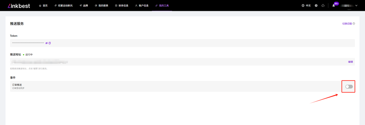Expand the user account dropdown chevron
The image size is (365, 125).
(356, 6)
